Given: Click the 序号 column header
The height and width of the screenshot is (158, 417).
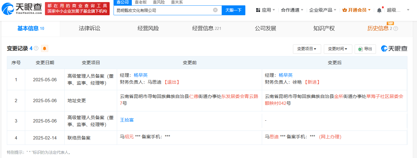Looking at the screenshot, I should 16,63.
